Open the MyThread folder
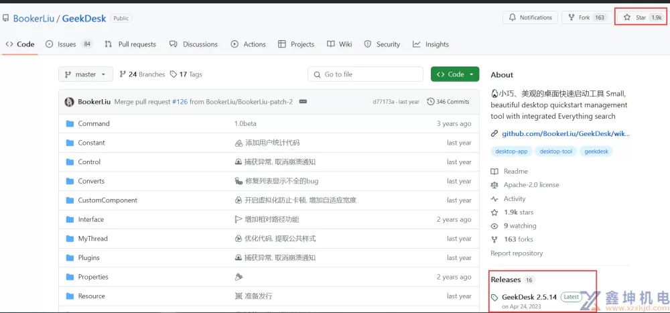Screen dimensions: 670x313 tap(92, 239)
